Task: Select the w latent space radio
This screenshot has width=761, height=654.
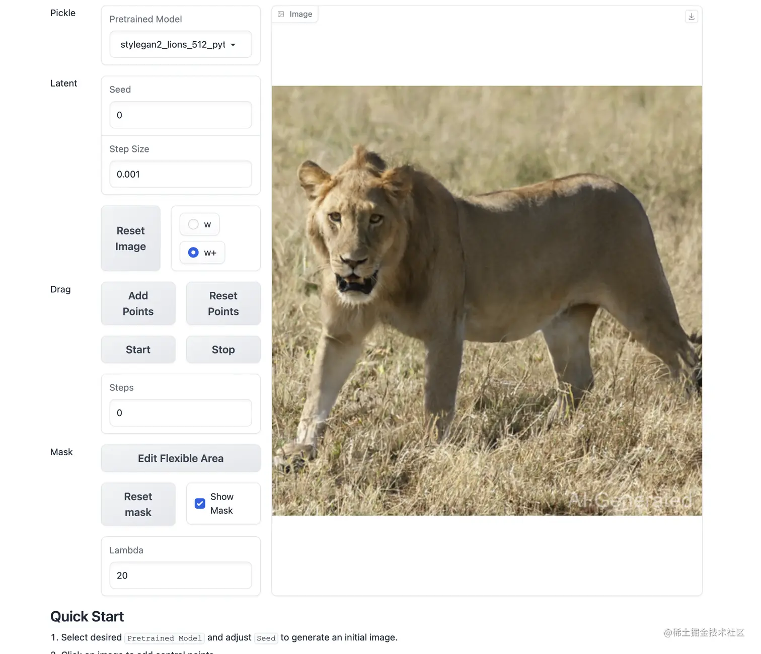Action: point(193,224)
